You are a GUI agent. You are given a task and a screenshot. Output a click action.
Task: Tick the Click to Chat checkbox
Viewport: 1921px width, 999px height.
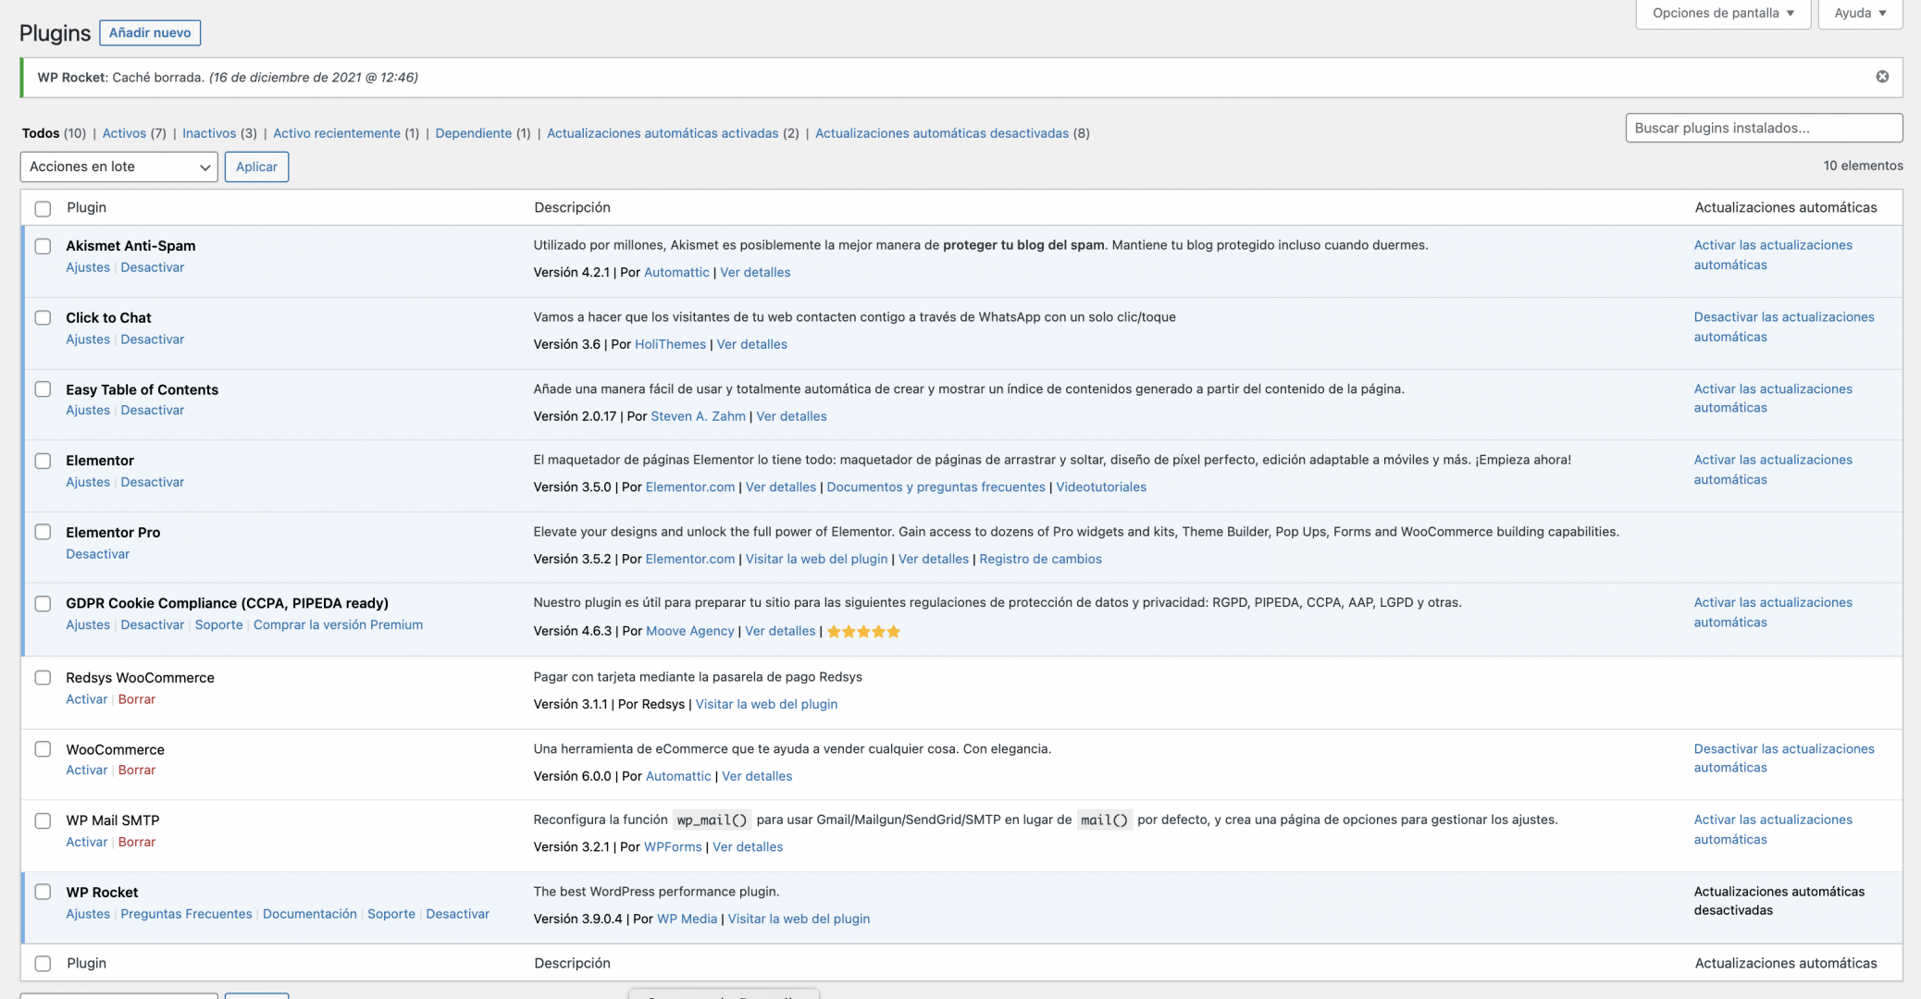tap(43, 318)
